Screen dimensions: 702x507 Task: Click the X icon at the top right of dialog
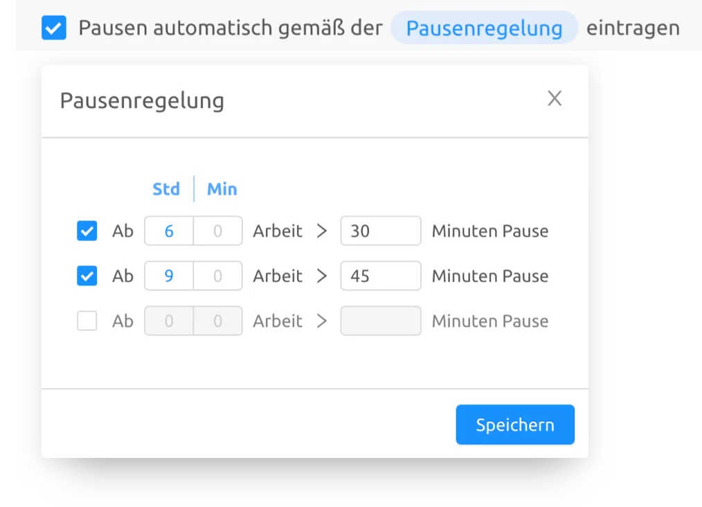pyautogui.click(x=555, y=99)
